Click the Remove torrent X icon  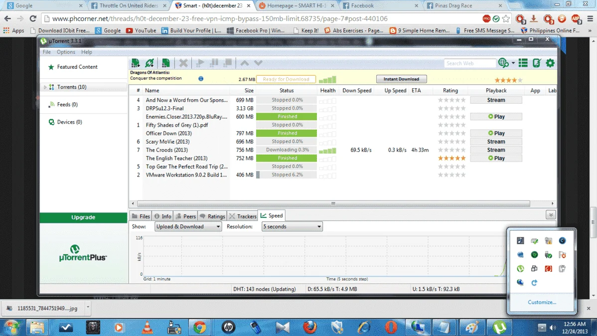click(x=183, y=63)
